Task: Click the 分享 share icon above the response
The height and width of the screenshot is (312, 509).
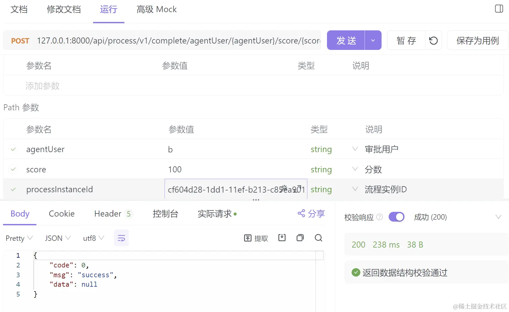Action: pyautogui.click(x=301, y=214)
